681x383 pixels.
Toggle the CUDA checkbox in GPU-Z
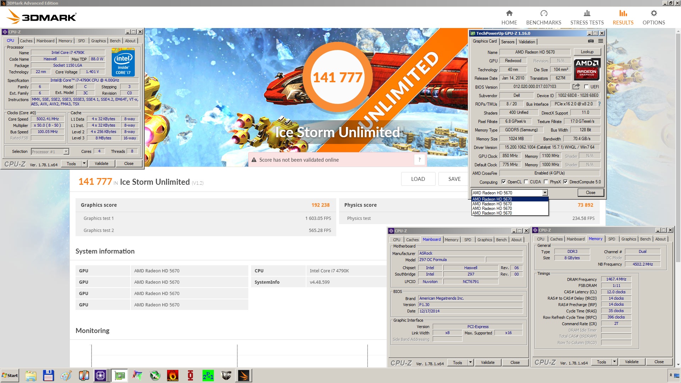pos(526,182)
